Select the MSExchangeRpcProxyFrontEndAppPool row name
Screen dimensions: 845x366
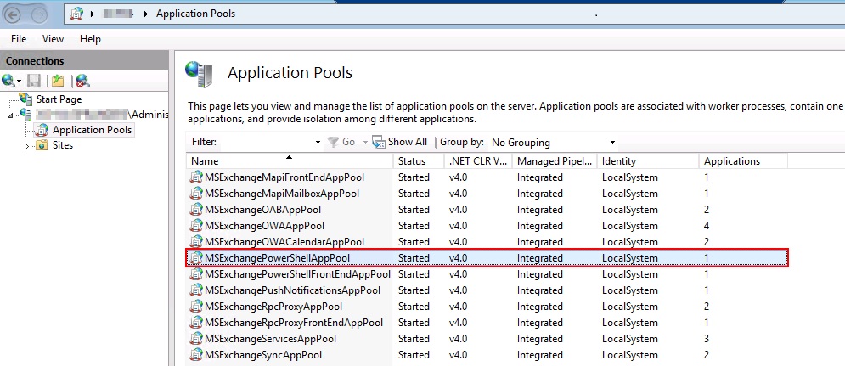(x=294, y=323)
